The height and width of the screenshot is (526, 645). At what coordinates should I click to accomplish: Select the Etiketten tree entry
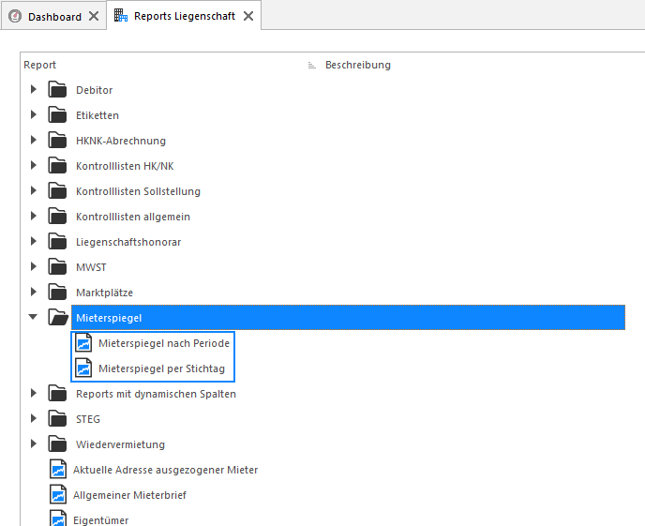[x=97, y=115]
